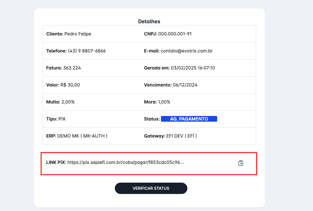Click the Detalhes heading

pyautogui.click(x=149, y=22)
